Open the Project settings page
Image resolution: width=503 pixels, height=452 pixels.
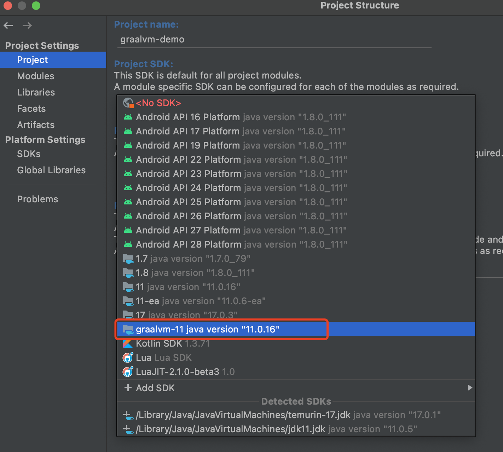click(53, 60)
